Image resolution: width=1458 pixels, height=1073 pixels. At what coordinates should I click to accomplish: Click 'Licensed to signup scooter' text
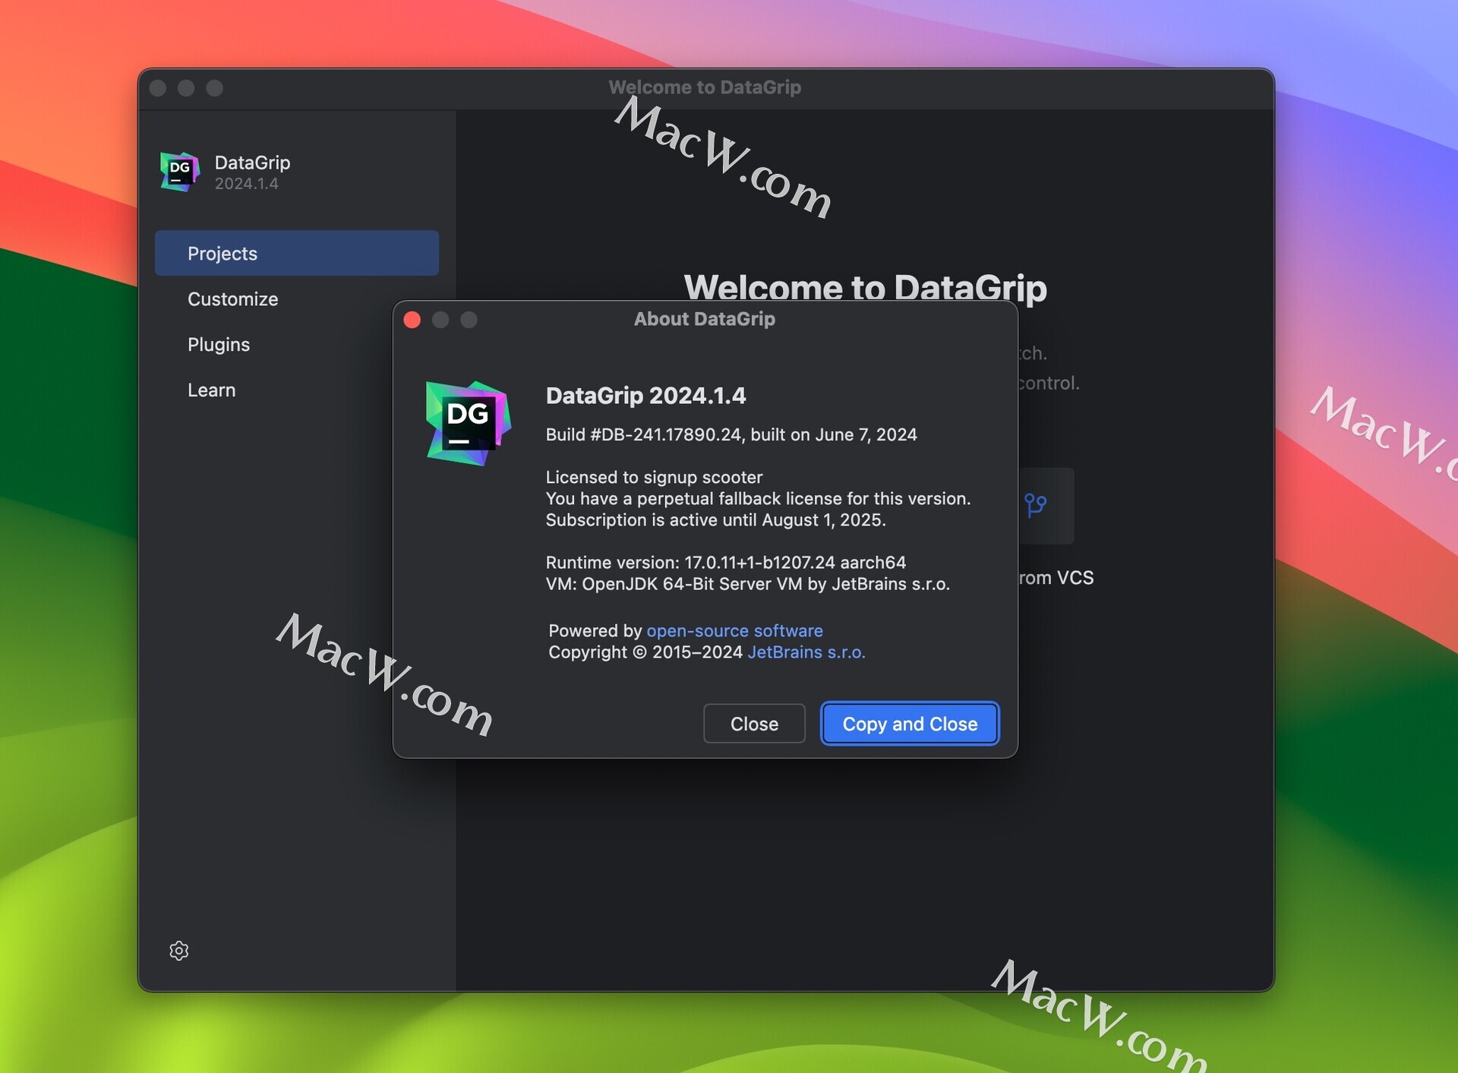coord(654,477)
